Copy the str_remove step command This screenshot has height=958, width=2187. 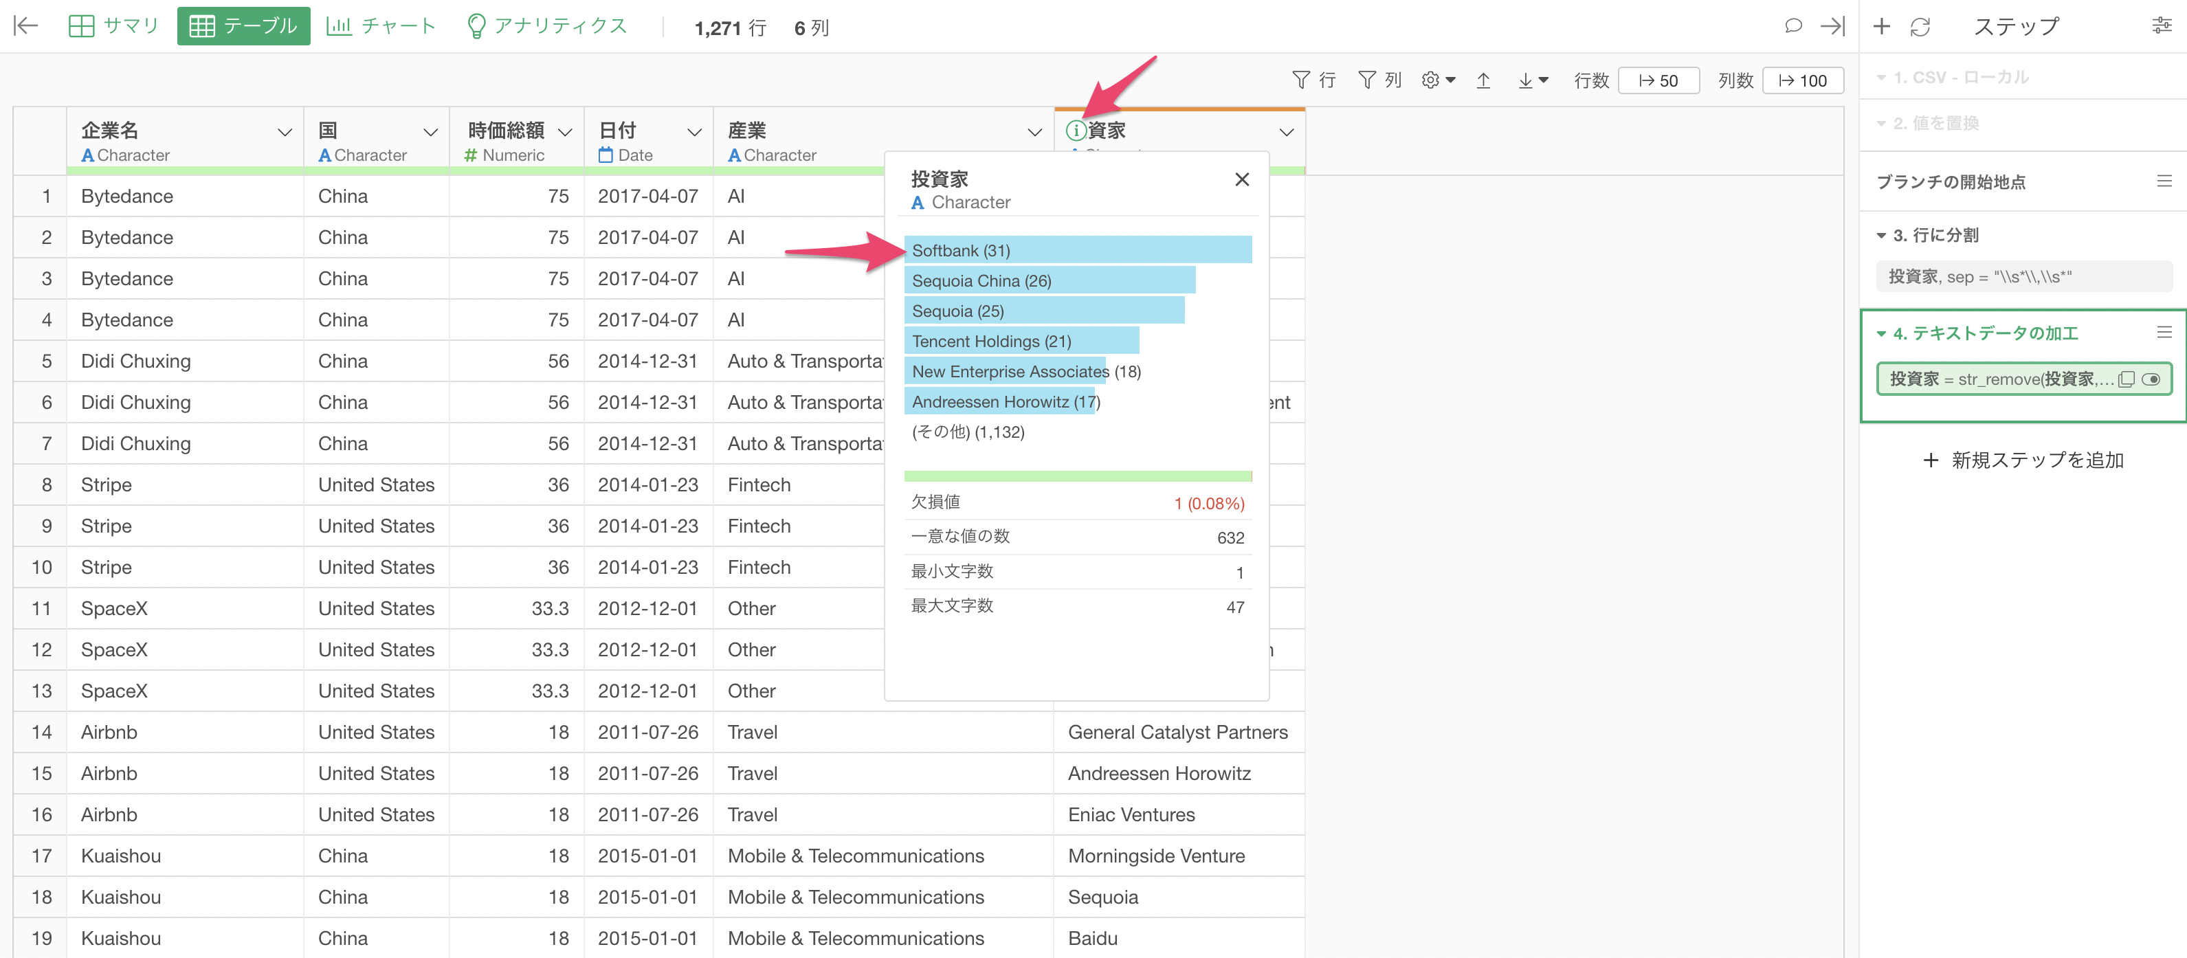pos(2126,379)
